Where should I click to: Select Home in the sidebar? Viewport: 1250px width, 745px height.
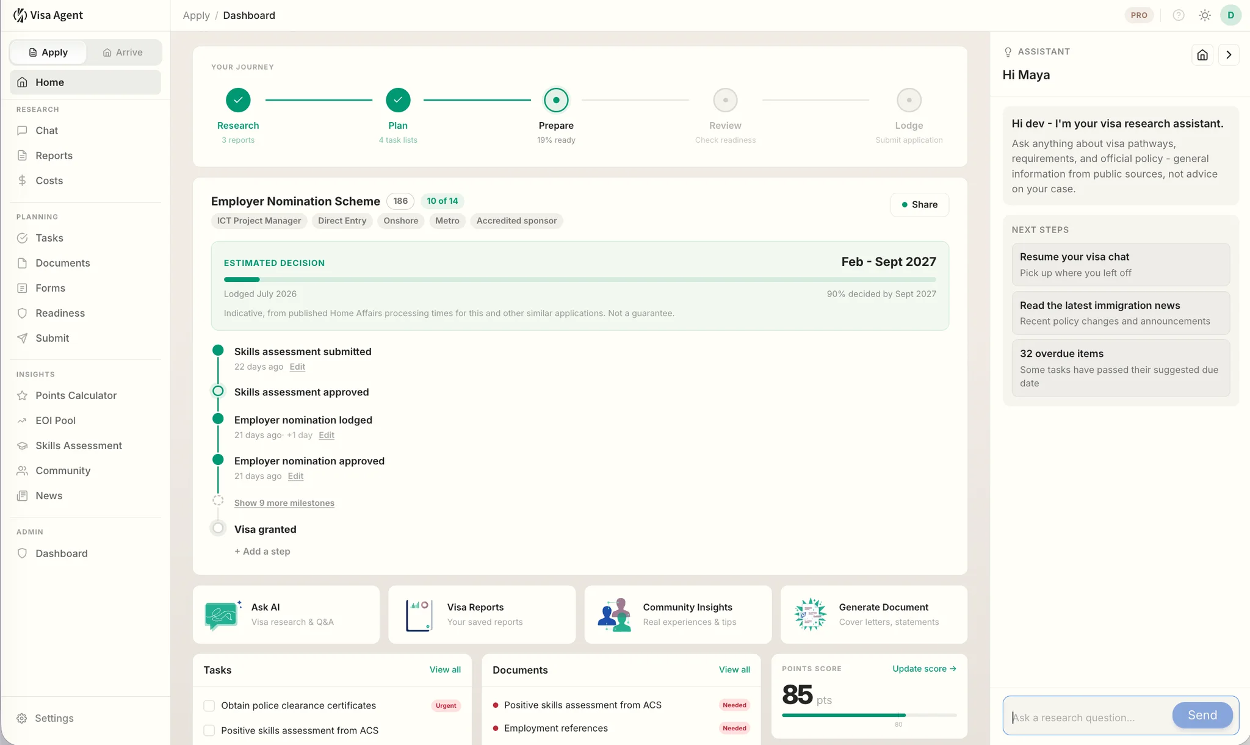[85, 82]
